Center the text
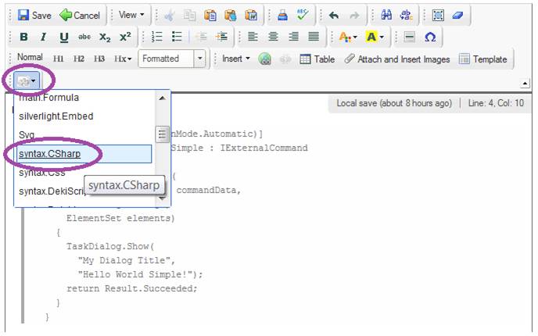 coord(273,37)
